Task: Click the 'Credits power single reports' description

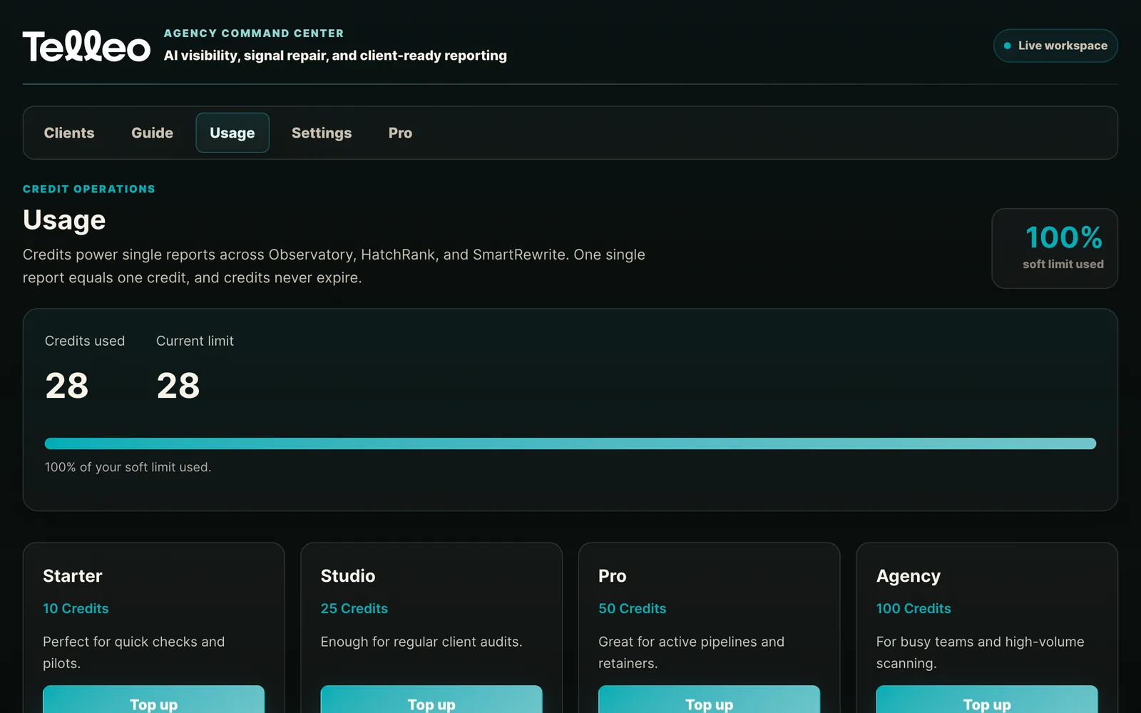Action: 334,266
